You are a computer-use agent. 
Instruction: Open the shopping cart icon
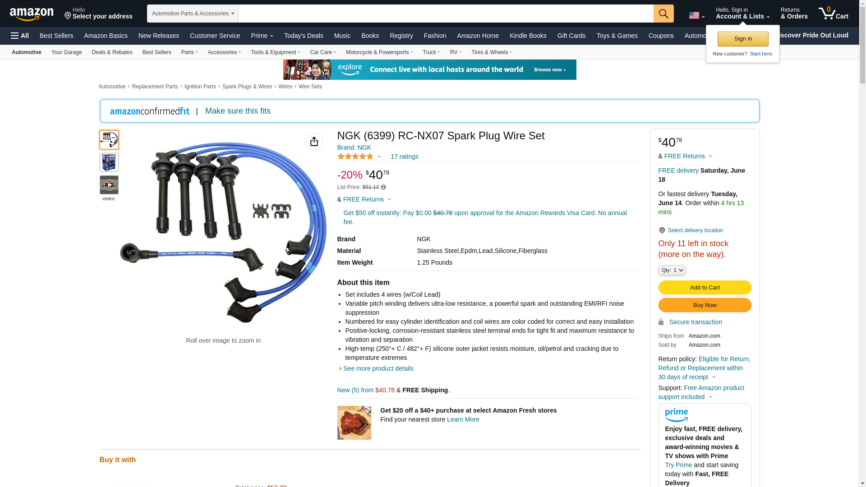click(x=834, y=13)
